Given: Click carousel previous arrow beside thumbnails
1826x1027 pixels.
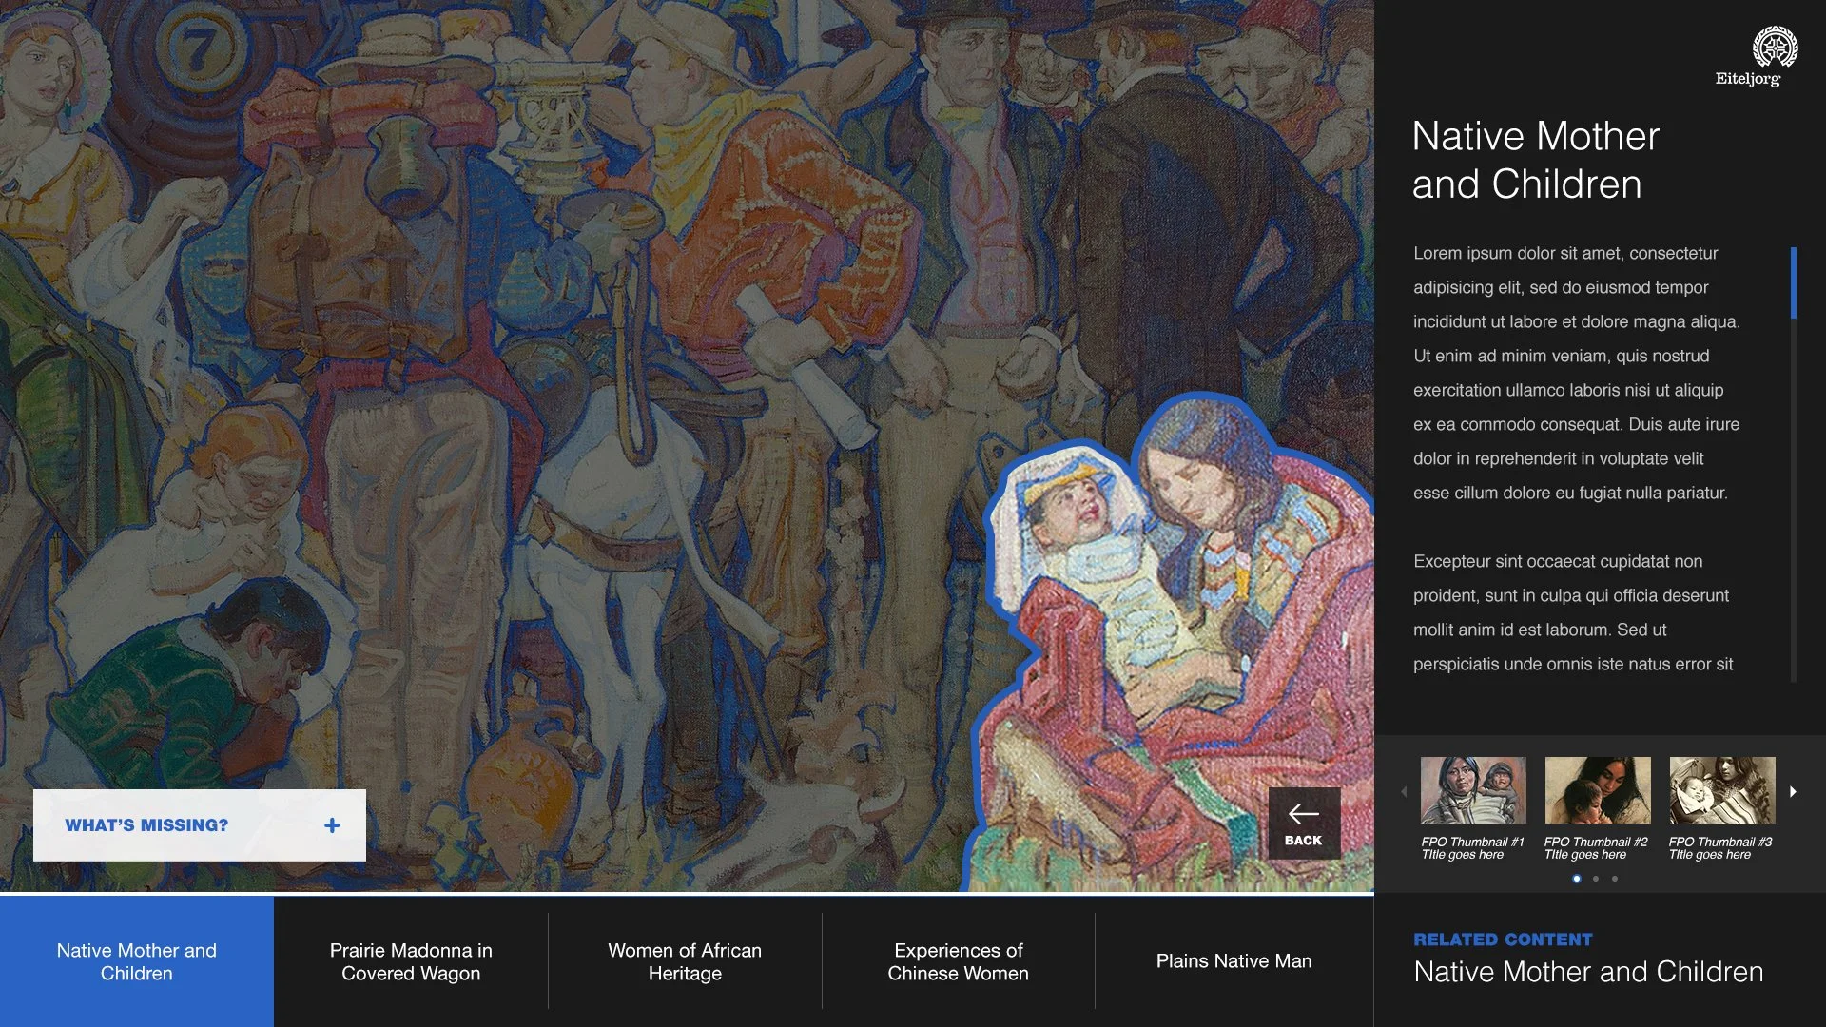Looking at the screenshot, I should [1404, 791].
